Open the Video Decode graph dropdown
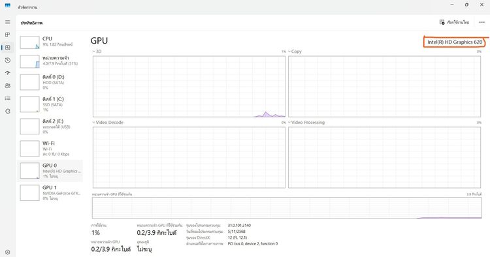Image resolution: width=490 pixels, height=257 pixels. point(108,123)
